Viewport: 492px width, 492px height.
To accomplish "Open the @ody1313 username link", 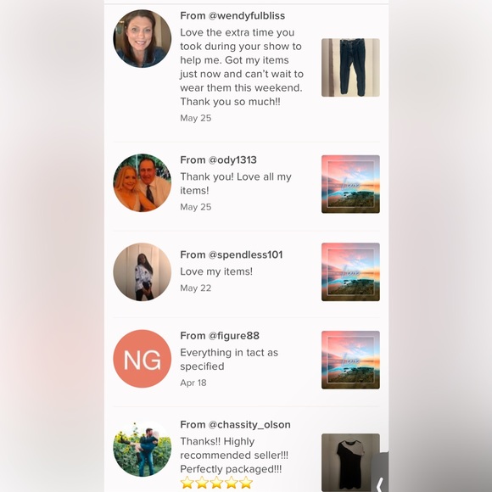I will click(x=232, y=160).
